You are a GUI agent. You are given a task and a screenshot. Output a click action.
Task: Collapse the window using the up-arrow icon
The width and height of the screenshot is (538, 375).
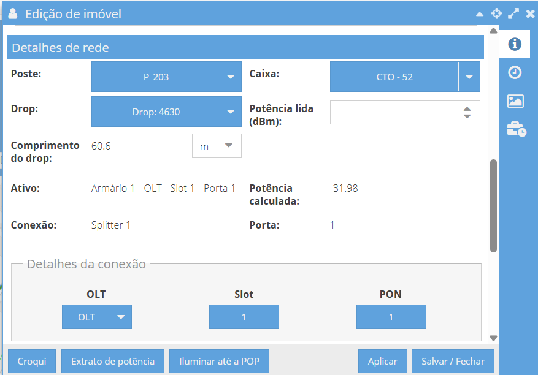[x=480, y=14]
